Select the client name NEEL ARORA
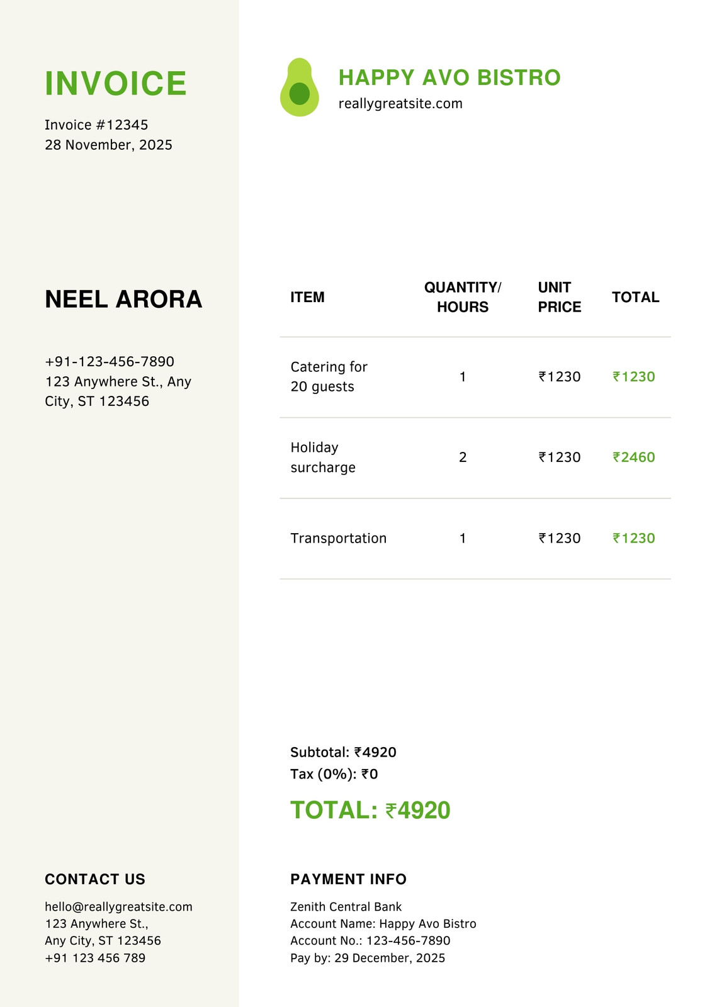 pyautogui.click(x=123, y=299)
